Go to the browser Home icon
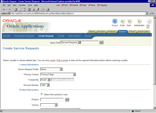The height and width of the screenshot is (113, 156). (x=24, y=10)
